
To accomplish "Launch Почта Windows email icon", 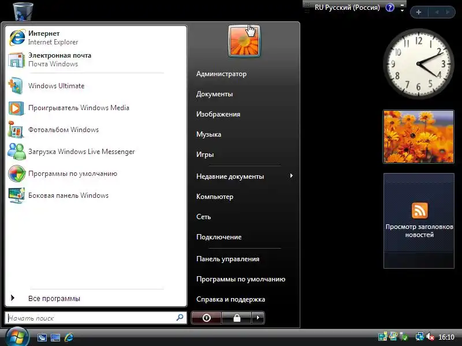I will (x=16, y=60).
